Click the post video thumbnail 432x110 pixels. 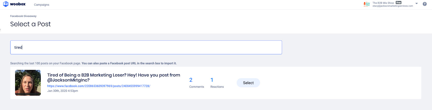pos(28,83)
